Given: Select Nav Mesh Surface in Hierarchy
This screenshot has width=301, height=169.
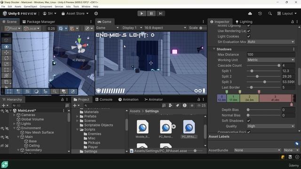Looking at the screenshot, I should click(40, 132).
